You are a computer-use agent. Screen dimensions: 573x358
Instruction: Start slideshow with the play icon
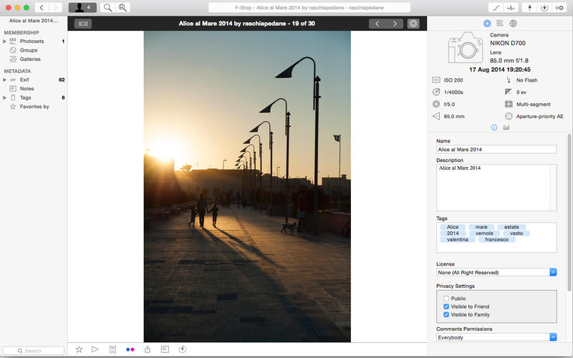[95, 349]
